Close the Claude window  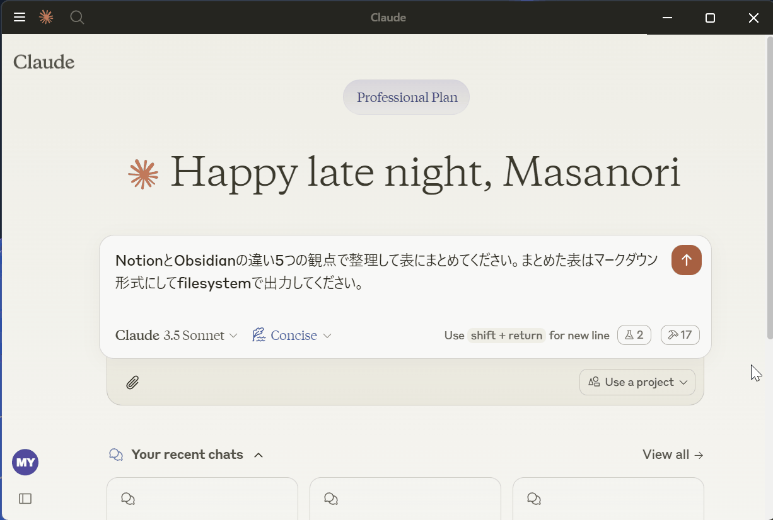(753, 18)
